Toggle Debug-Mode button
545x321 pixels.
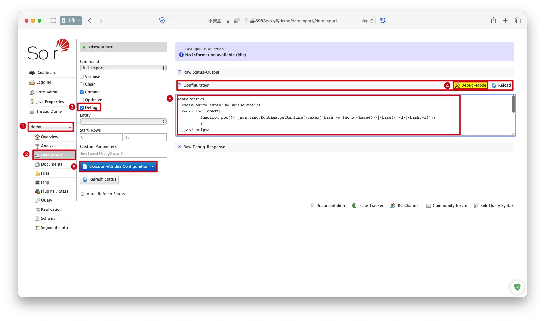(x=471, y=85)
